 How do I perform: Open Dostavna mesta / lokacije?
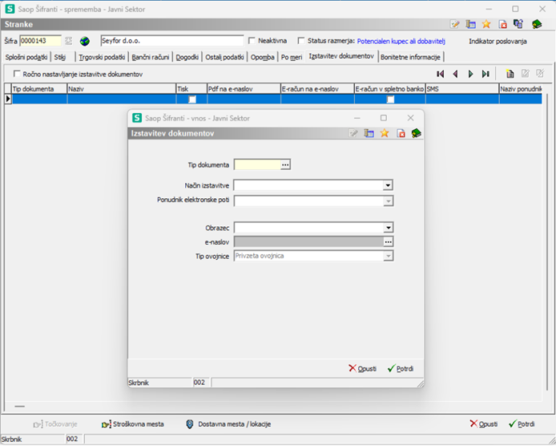coord(228,424)
